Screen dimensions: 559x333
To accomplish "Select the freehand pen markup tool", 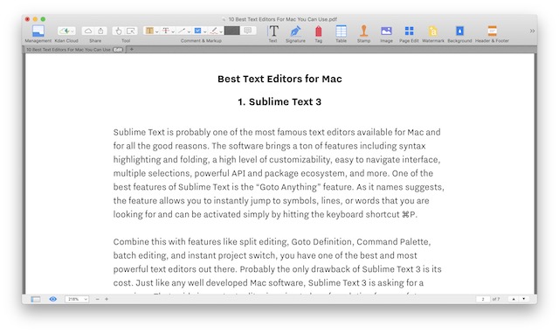I will click(x=213, y=31).
